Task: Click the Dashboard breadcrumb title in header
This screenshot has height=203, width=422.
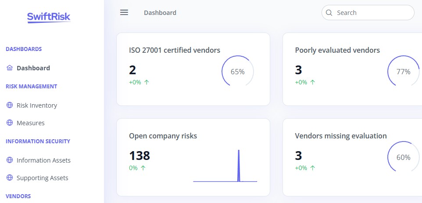Action: (160, 13)
